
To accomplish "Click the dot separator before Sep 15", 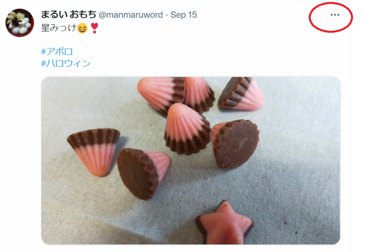I will [167, 15].
